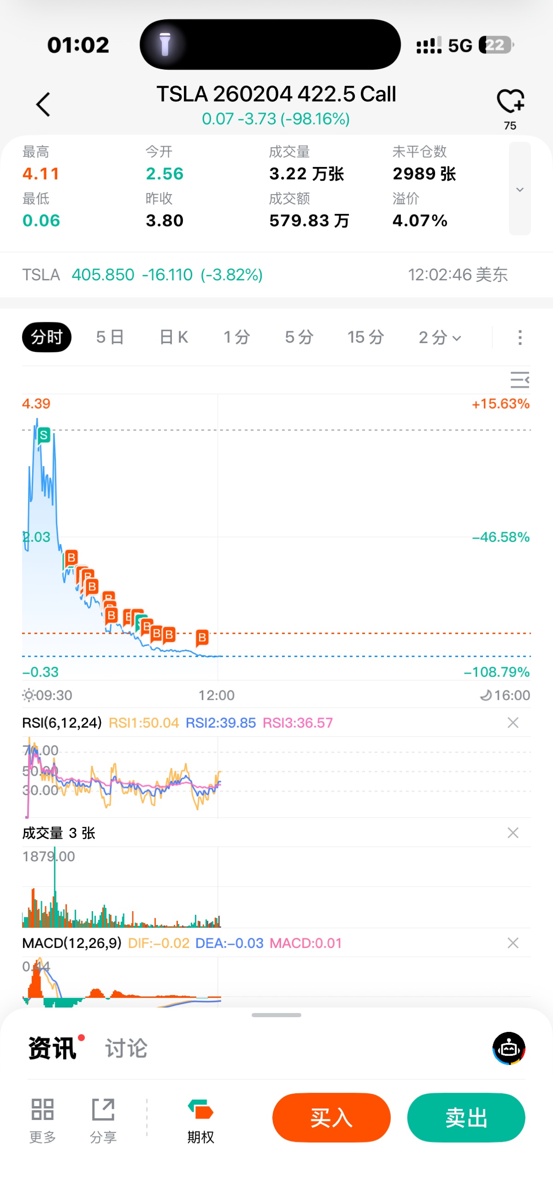This screenshot has height=1203, width=553.
Task: Tap the S sell marker on chart
Action: tap(44, 435)
